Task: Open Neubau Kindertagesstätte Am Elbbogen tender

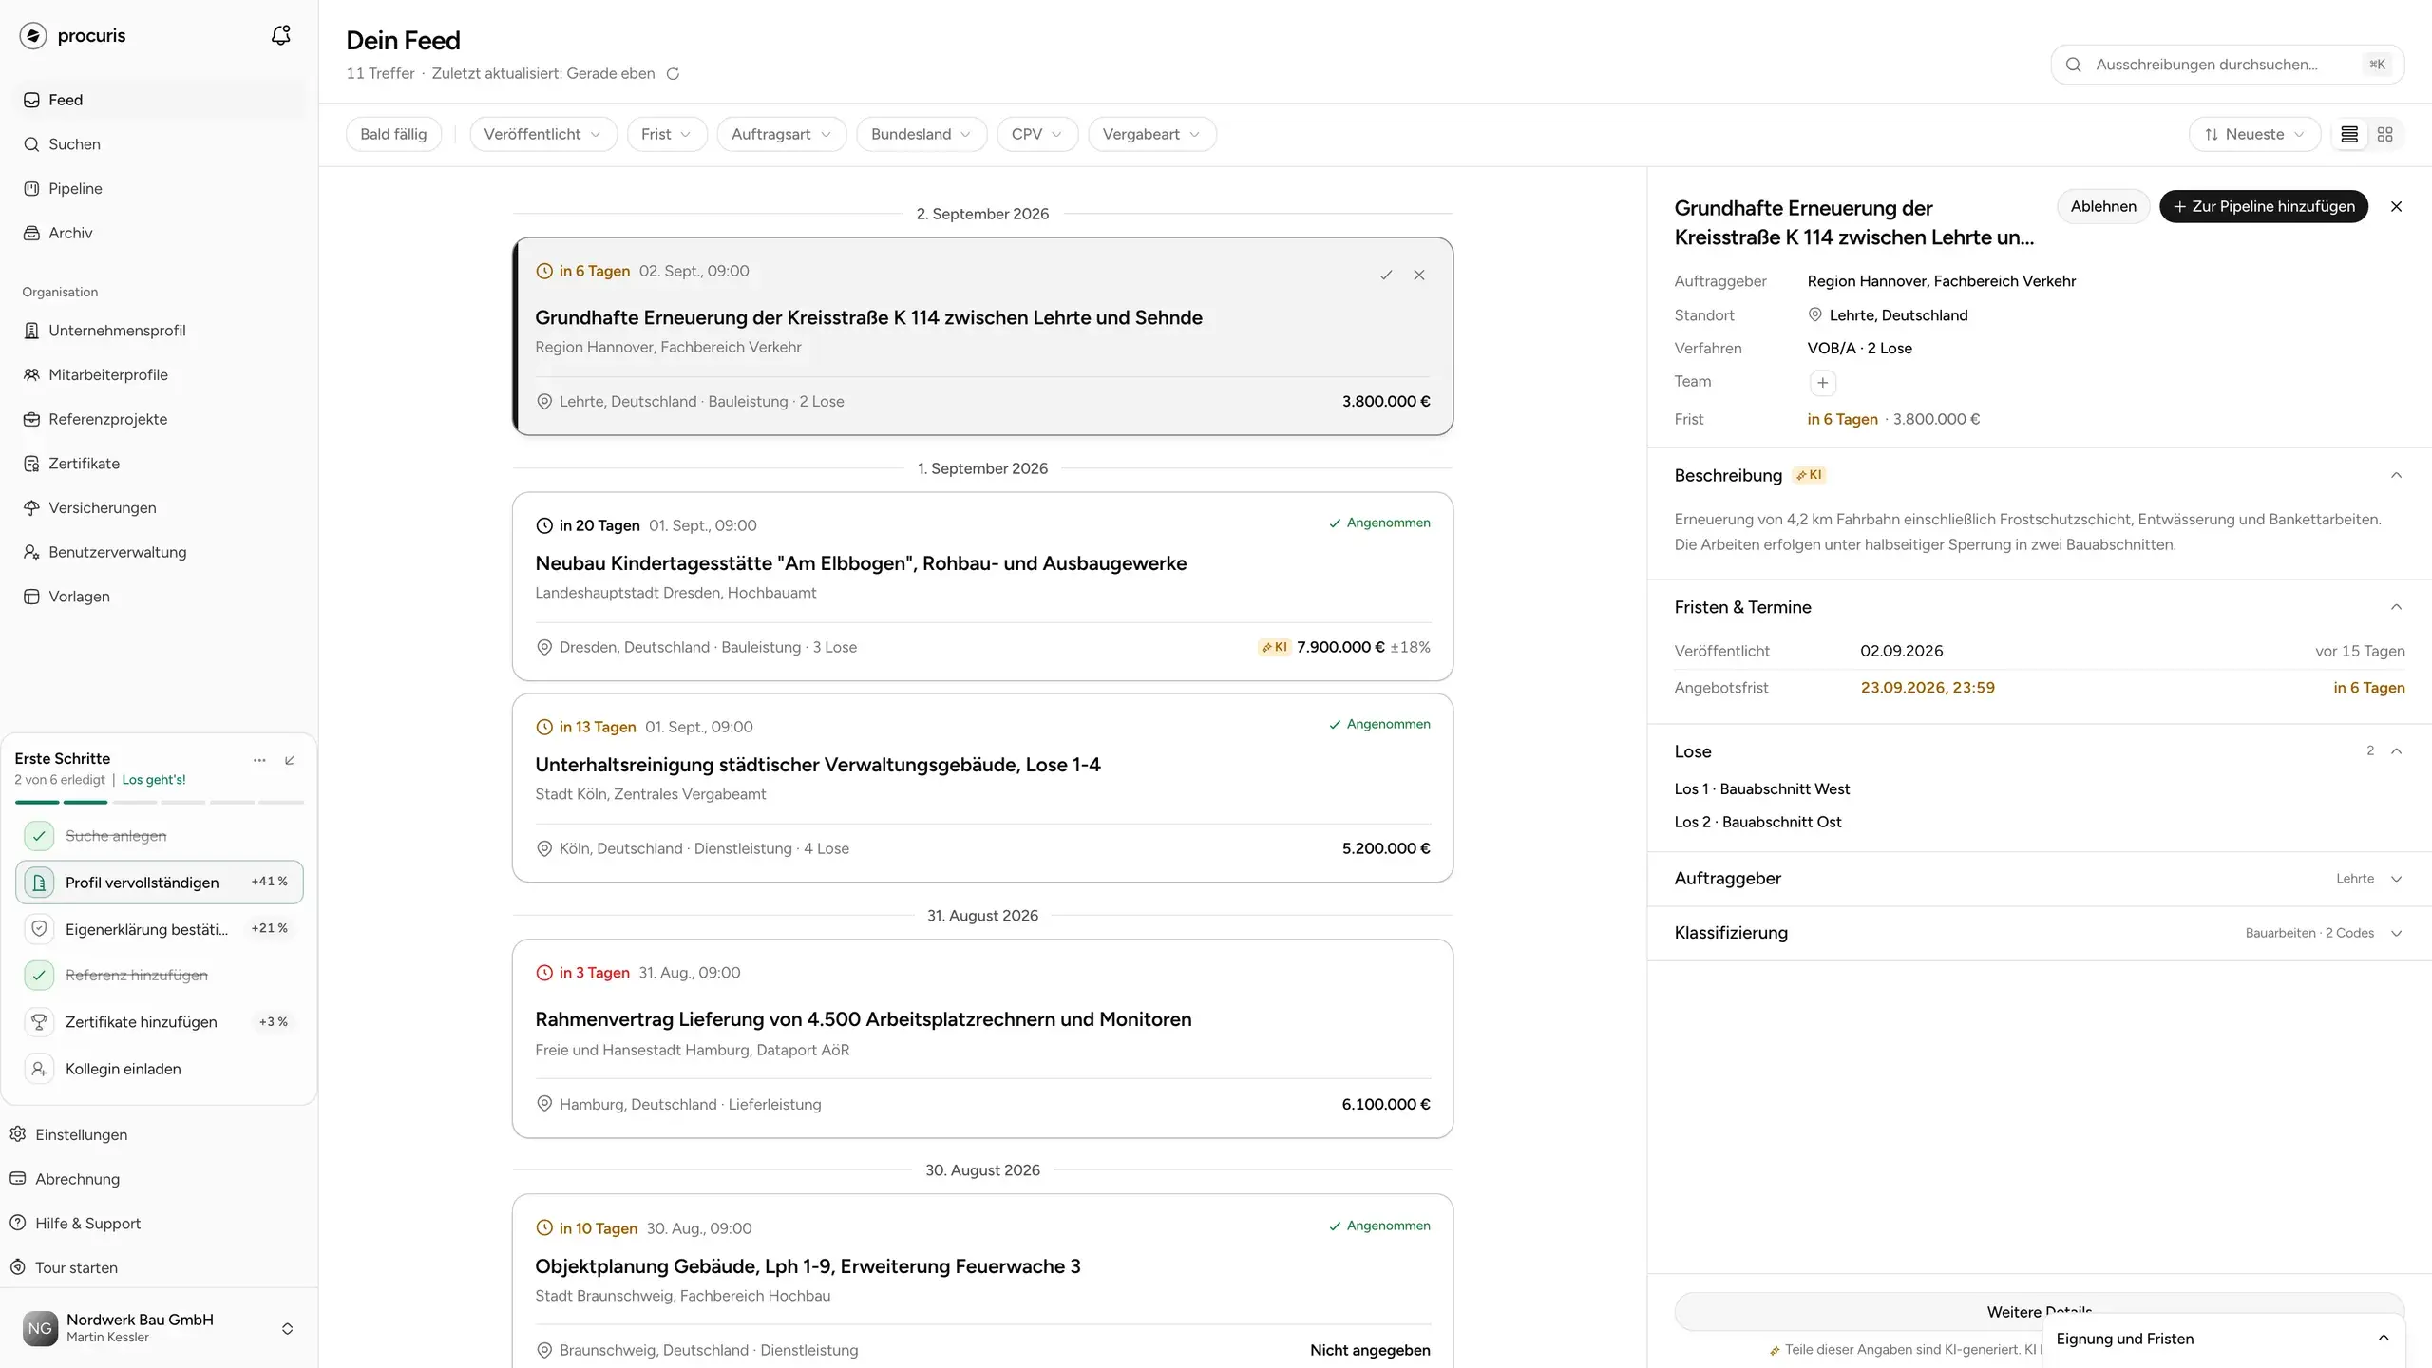Action: tap(982, 586)
